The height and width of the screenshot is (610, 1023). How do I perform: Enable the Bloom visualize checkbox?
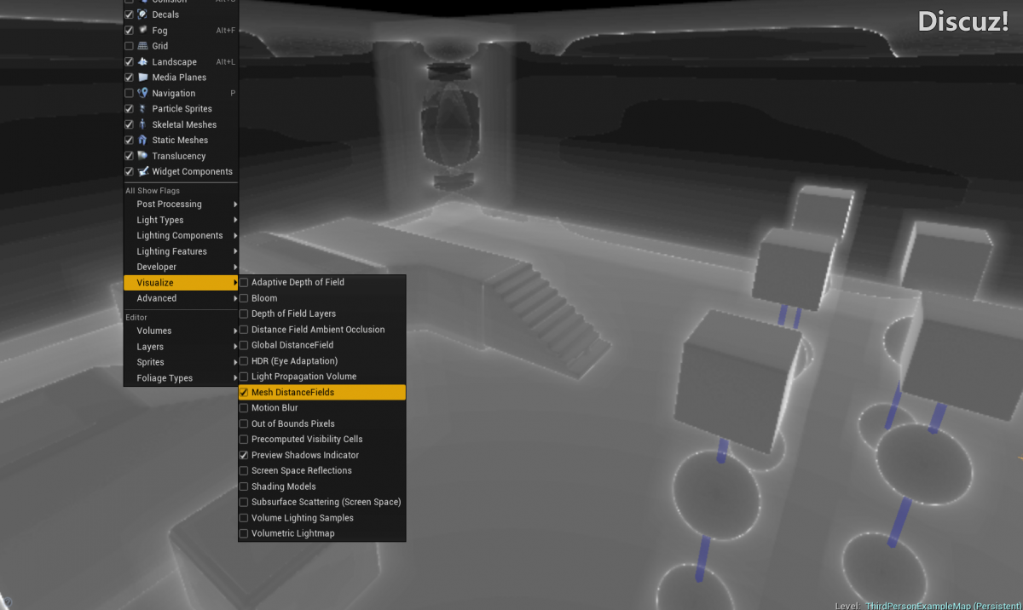tap(244, 298)
